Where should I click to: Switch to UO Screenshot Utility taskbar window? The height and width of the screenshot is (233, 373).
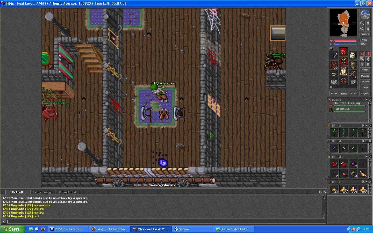233,229
